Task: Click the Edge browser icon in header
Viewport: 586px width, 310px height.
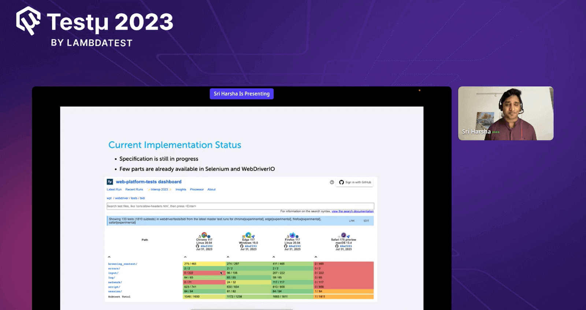Action: click(248, 235)
